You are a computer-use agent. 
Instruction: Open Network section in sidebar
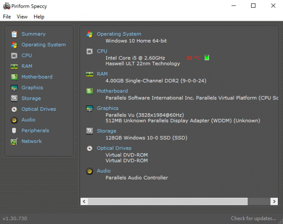pyautogui.click(x=31, y=141)
